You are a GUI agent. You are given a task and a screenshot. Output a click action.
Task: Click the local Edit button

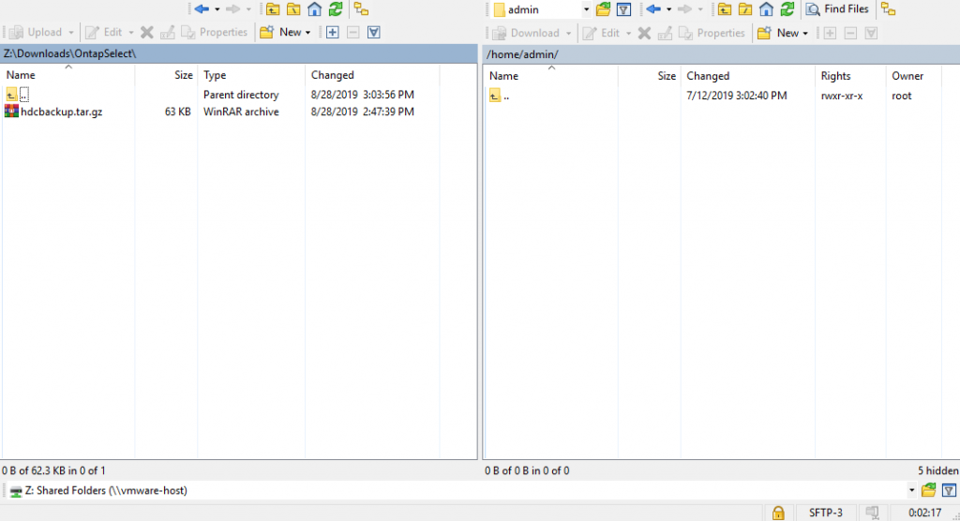tap(103, 33)
